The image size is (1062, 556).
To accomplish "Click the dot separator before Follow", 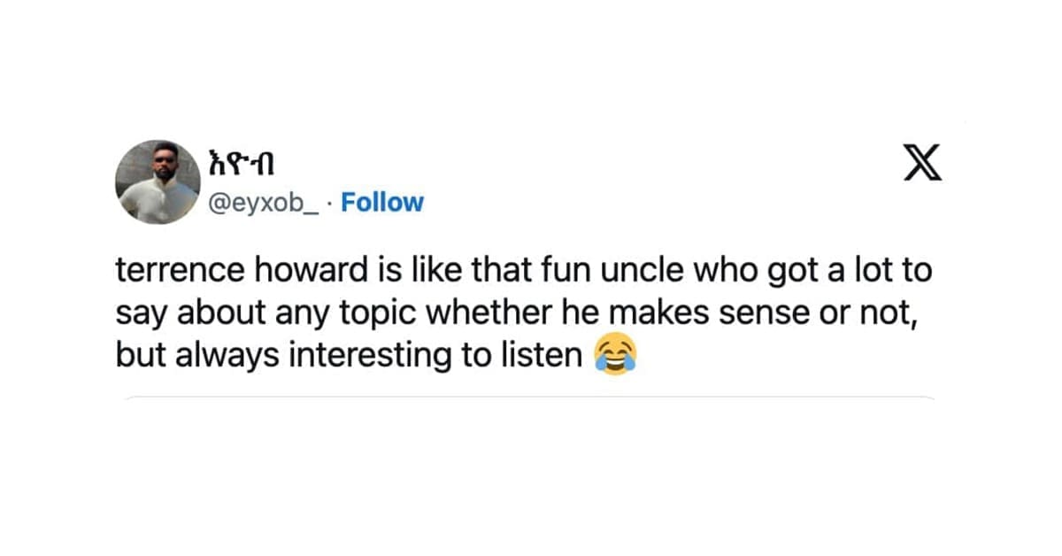I will (331, 203).
